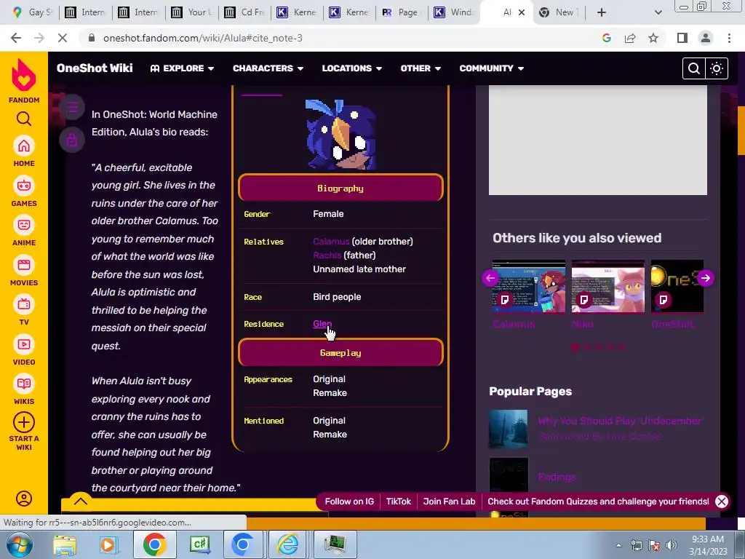Open the Glen residence link
745x559 pixels.
click(x=322, y=324)
